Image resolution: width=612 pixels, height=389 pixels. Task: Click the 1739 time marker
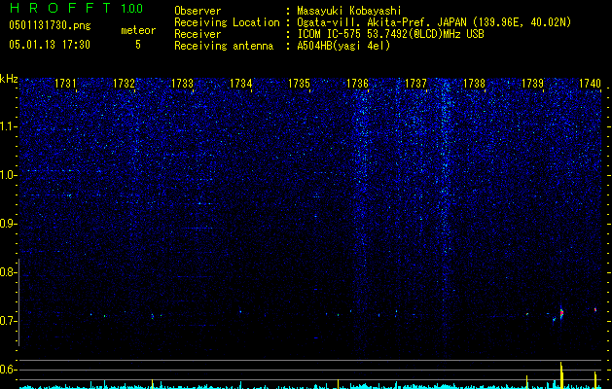click(x=533, y=83)
